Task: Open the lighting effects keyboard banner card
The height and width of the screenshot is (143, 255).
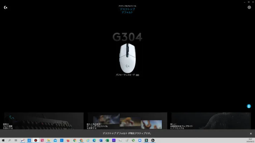Action: point(44,121)
